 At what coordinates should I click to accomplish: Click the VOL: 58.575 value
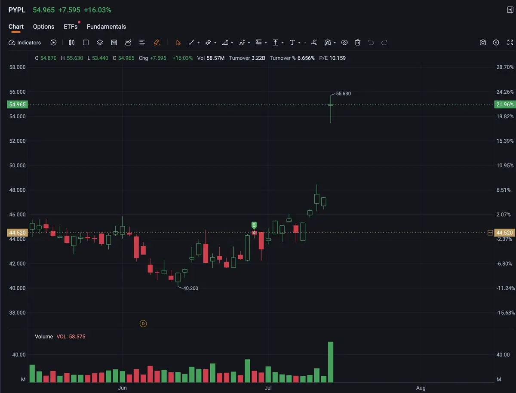tap(71, 337)
